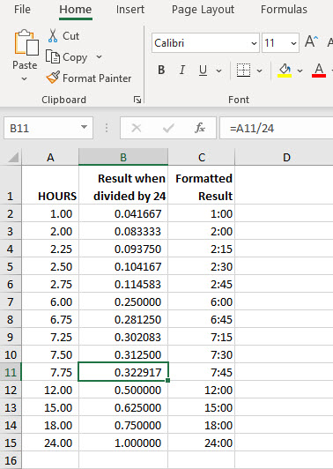Select row 1 header
The width and height of the screenshot is (333, 469).
tap(11, 185)
